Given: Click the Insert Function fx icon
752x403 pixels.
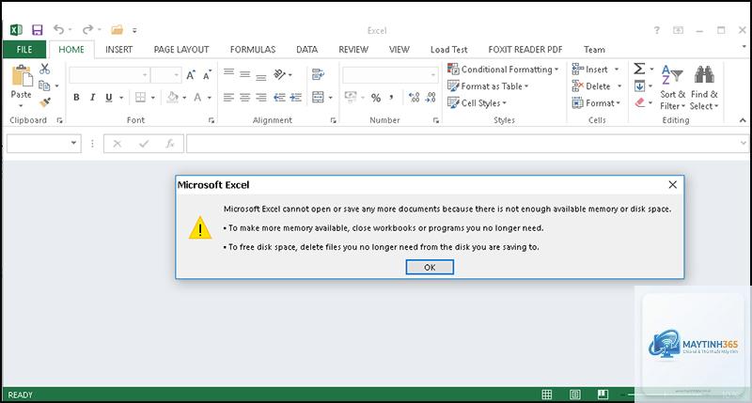Looking at the screenshot, I should [x=170, y=144].
